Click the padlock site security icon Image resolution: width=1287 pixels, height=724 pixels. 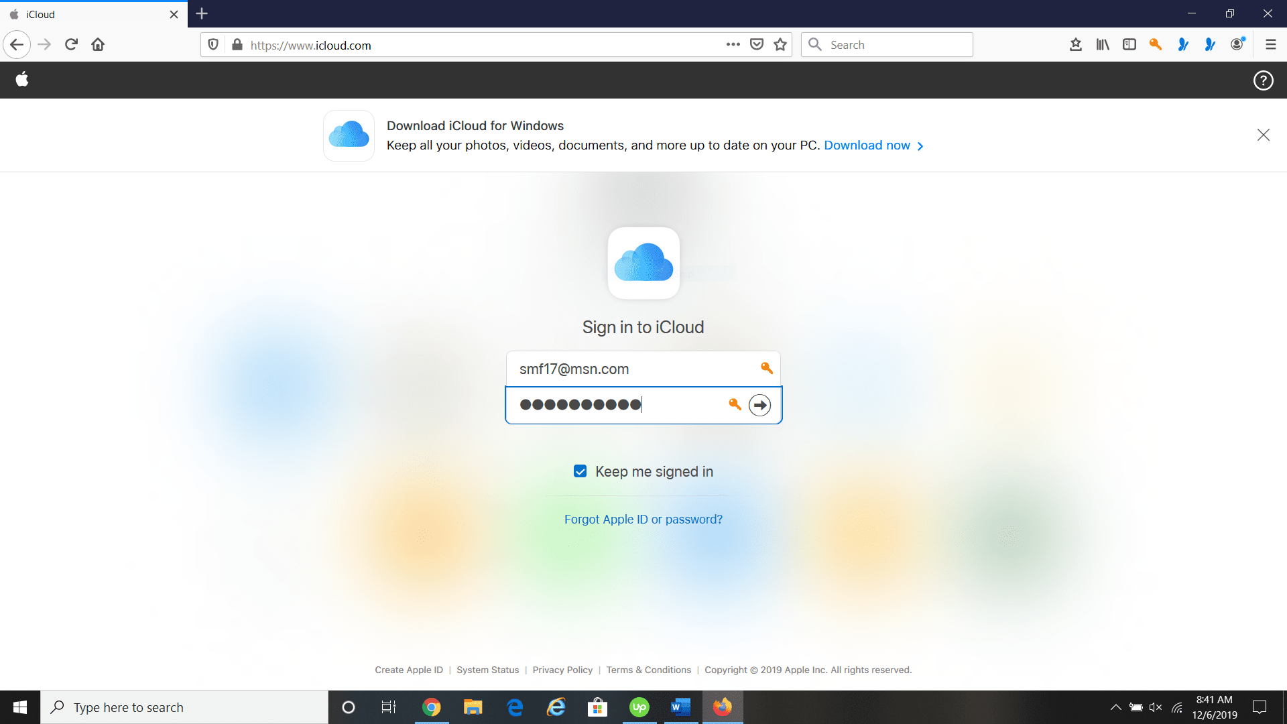pyautogui.click(x=237, y=45)
